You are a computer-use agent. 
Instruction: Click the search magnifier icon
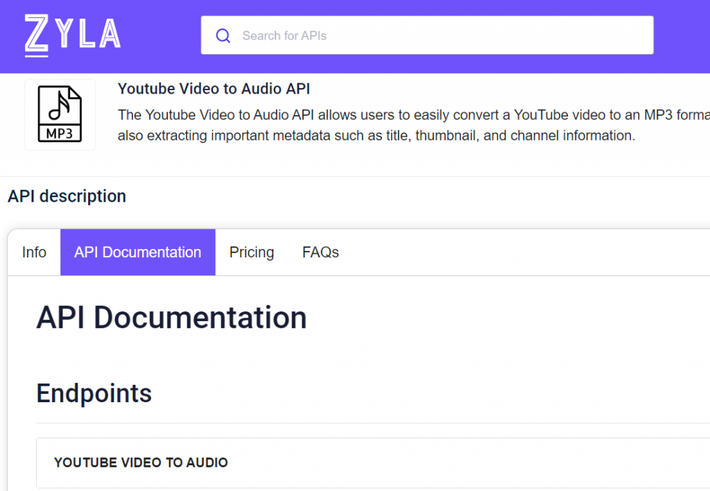pyautogui.click(x=223, y=35)
